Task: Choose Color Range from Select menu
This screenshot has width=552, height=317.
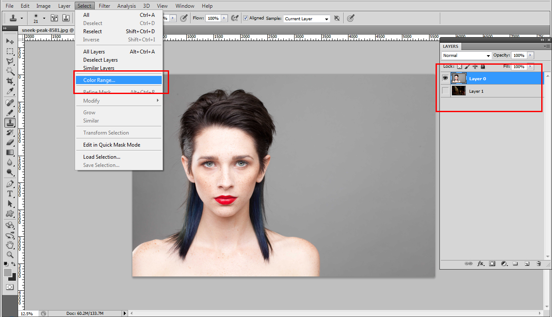Action: (119, 80)
